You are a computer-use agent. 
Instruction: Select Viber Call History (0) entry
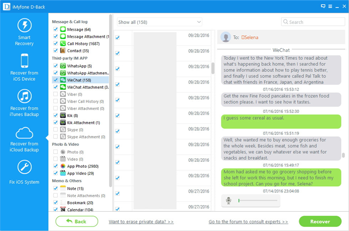pyautogui.click(x=85, y=102)
